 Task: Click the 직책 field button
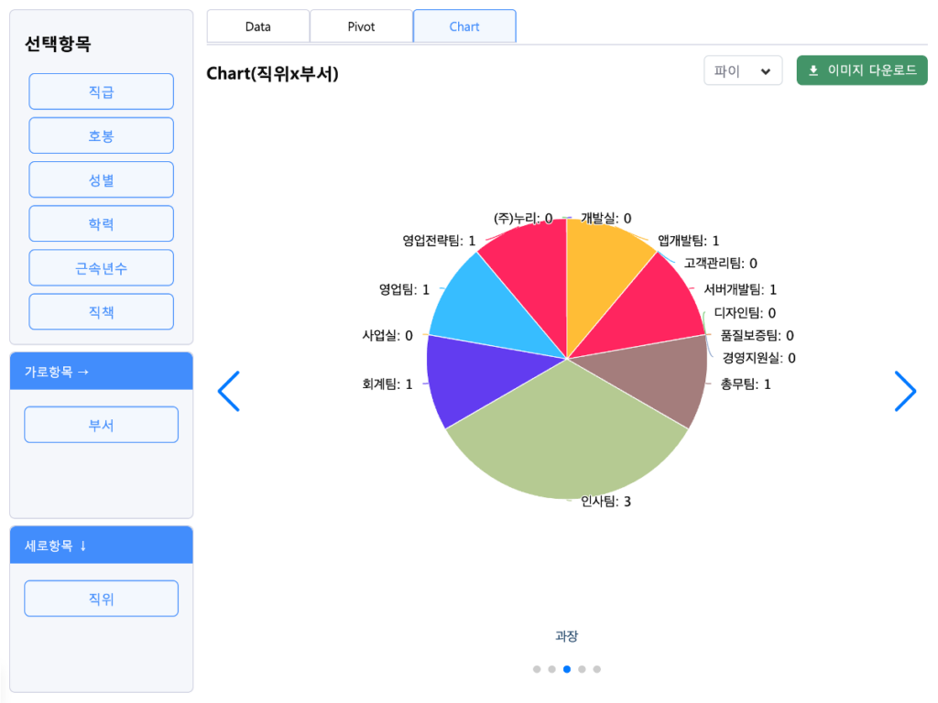coord(101,311)
